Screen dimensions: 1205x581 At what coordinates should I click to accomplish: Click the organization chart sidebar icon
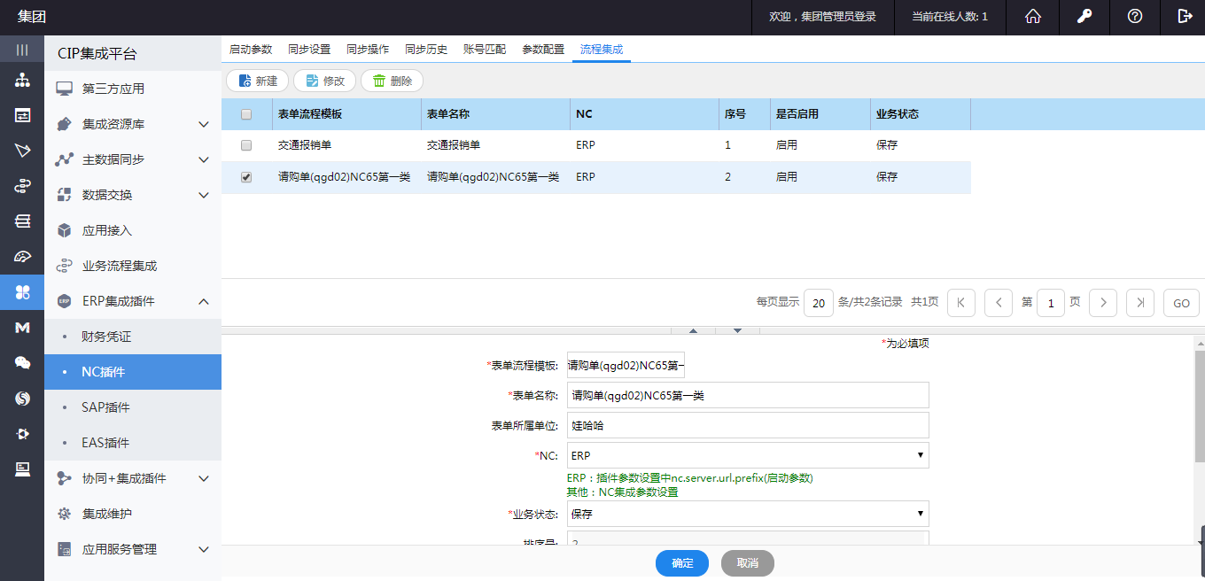[22, 81]
